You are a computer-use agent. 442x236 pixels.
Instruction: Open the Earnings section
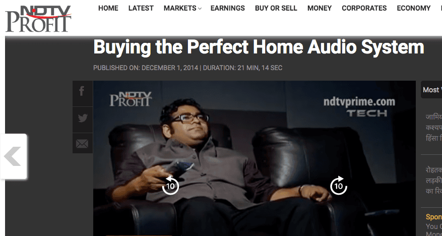[228, 9]
